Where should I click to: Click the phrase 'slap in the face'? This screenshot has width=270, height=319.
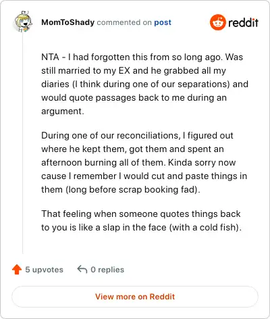[134, 227]
